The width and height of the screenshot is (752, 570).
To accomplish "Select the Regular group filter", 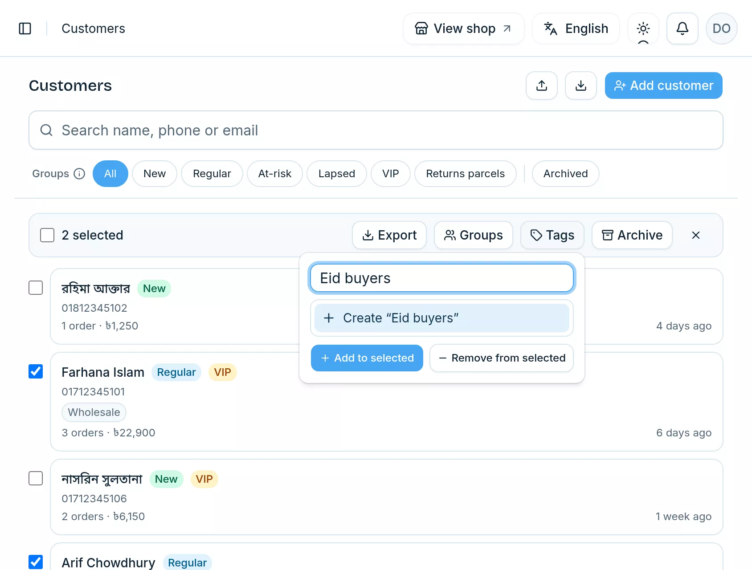I will pos(212,174).
